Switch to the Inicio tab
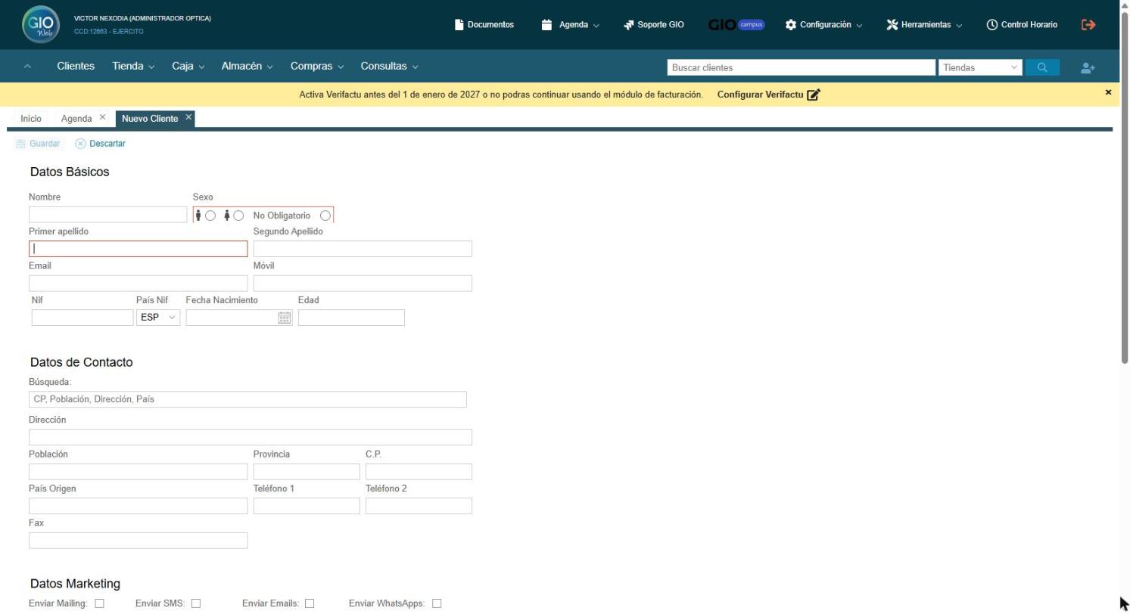Screen dimensions: 1130x614 coord(31,119)
